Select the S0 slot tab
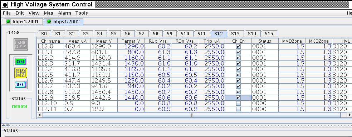 44,33
